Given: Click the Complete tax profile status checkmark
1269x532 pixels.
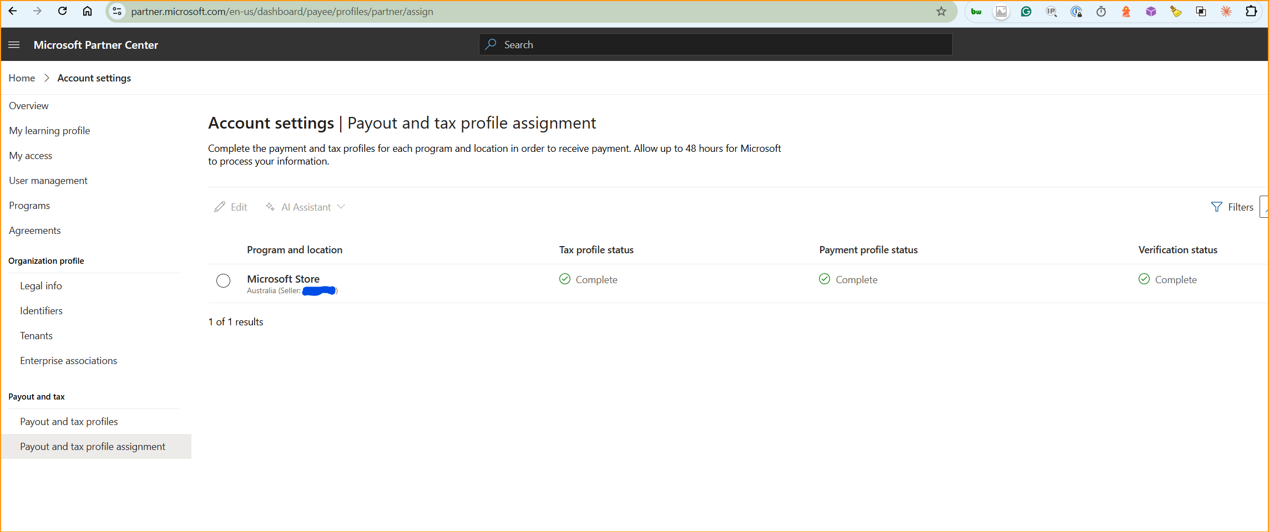Looking at the screenshot, I should click(564, 279).
